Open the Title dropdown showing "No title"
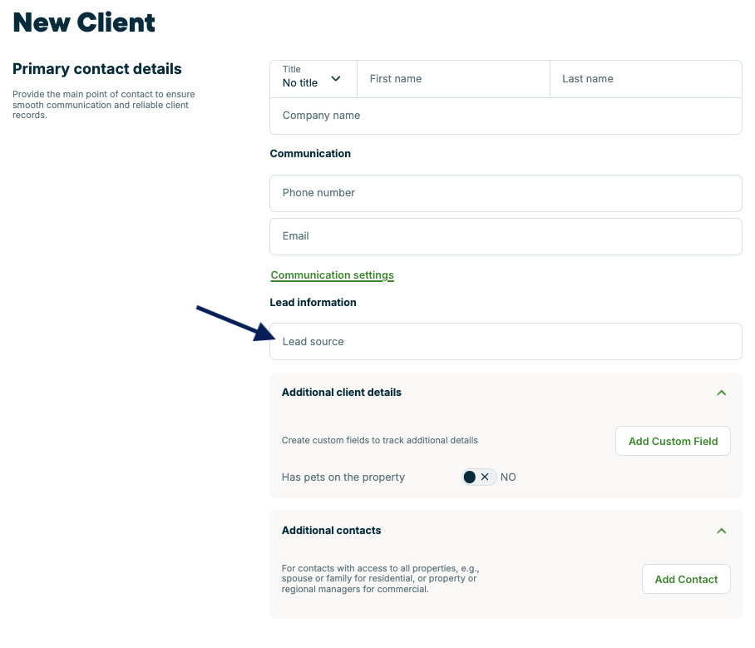Image resolution: width=755 pixels, height=648 pixels. point(313,79)
